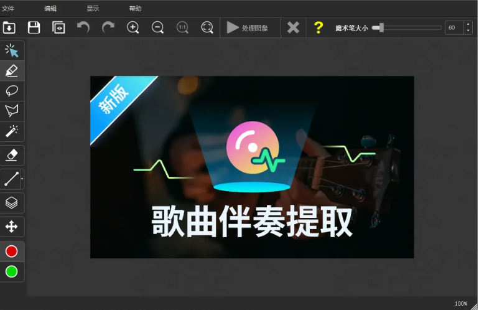The image size is (479, 310).
Task: Open the 编辑 menu
Action: pos(50,8)
